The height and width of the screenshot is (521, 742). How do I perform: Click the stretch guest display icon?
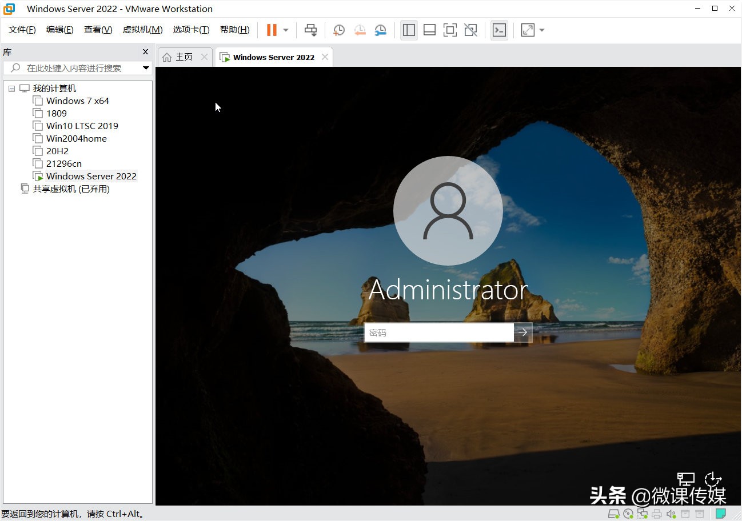(528, 30)
